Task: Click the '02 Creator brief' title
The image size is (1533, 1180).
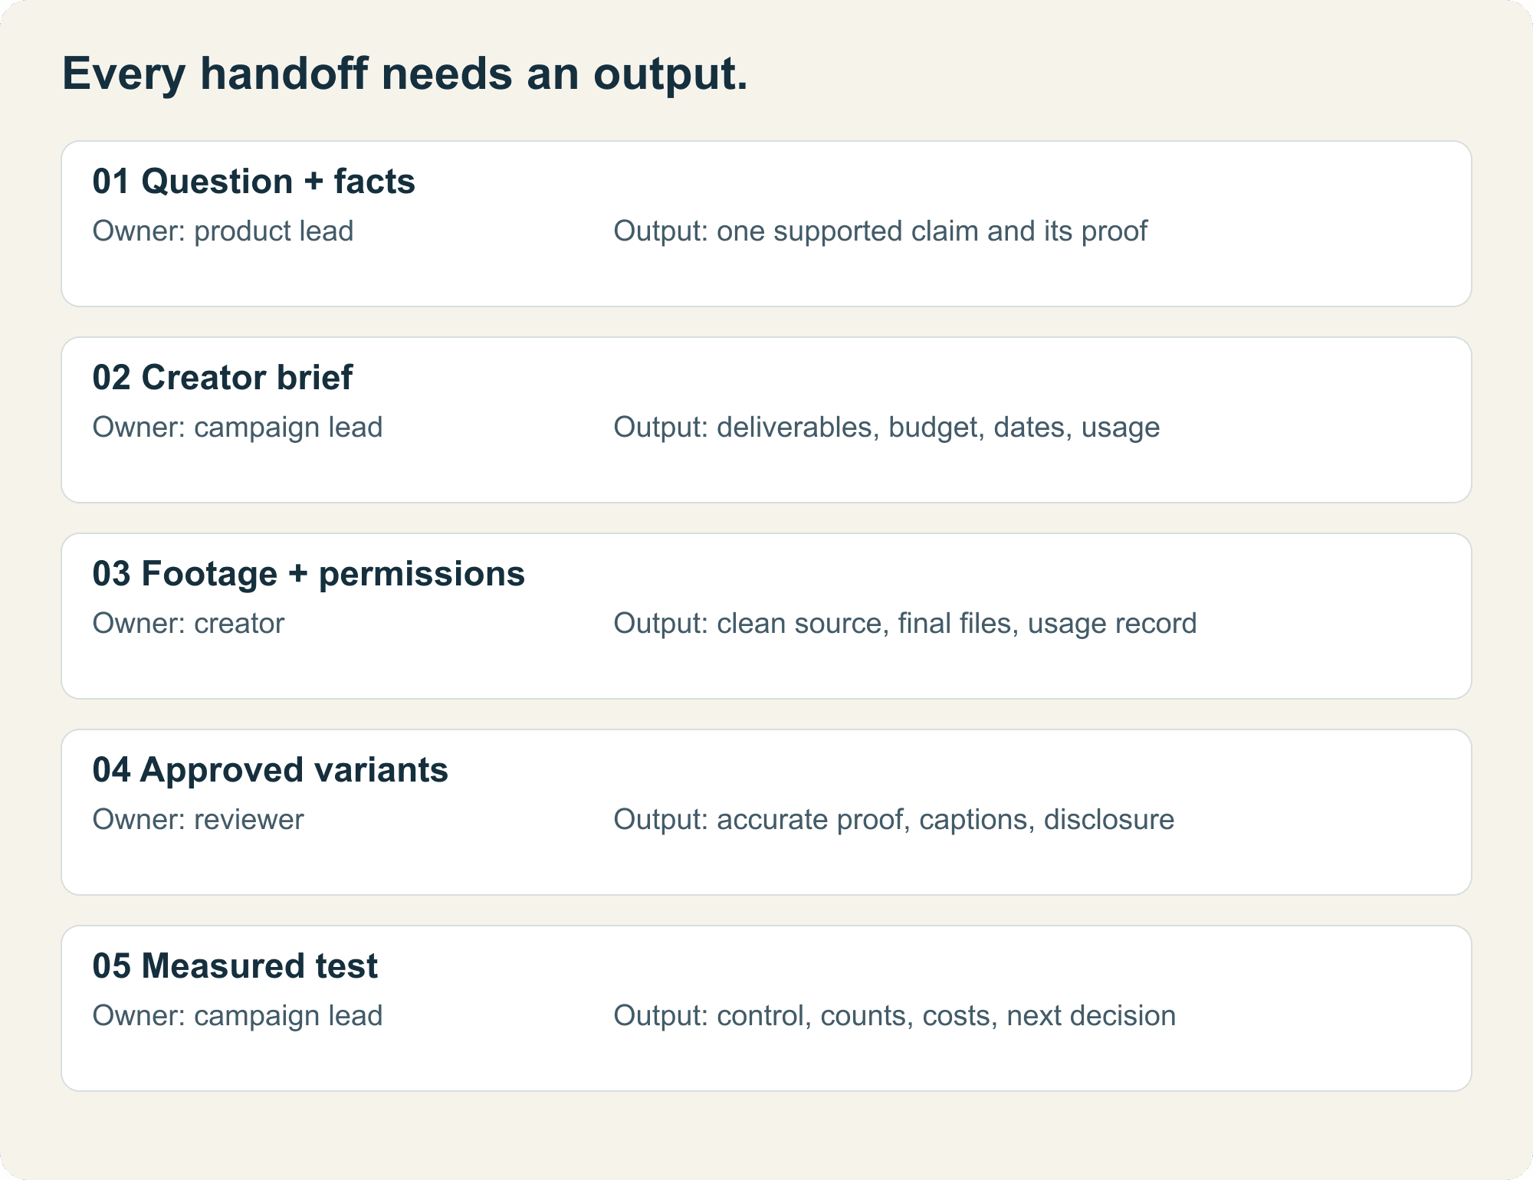Action: (x=222, y=378)
